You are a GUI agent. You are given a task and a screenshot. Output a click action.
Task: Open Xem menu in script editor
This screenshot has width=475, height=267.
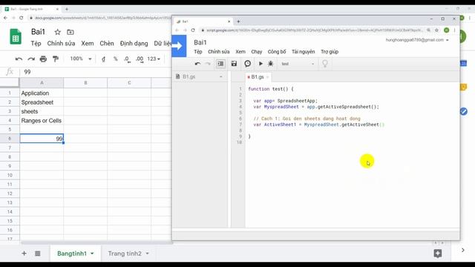coord(240,52)
